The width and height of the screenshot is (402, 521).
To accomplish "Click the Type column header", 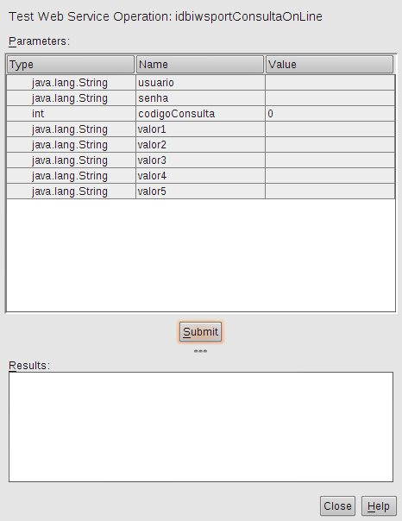I will coord(71,65).
